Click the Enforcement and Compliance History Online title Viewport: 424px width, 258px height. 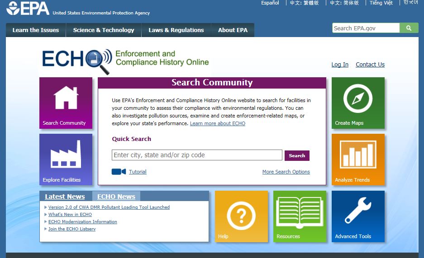coord(162,58)
